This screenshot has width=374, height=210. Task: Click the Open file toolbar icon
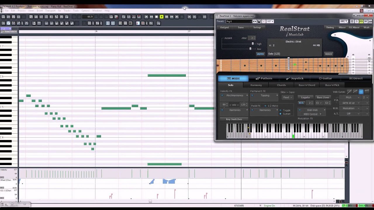click(8, 17)
